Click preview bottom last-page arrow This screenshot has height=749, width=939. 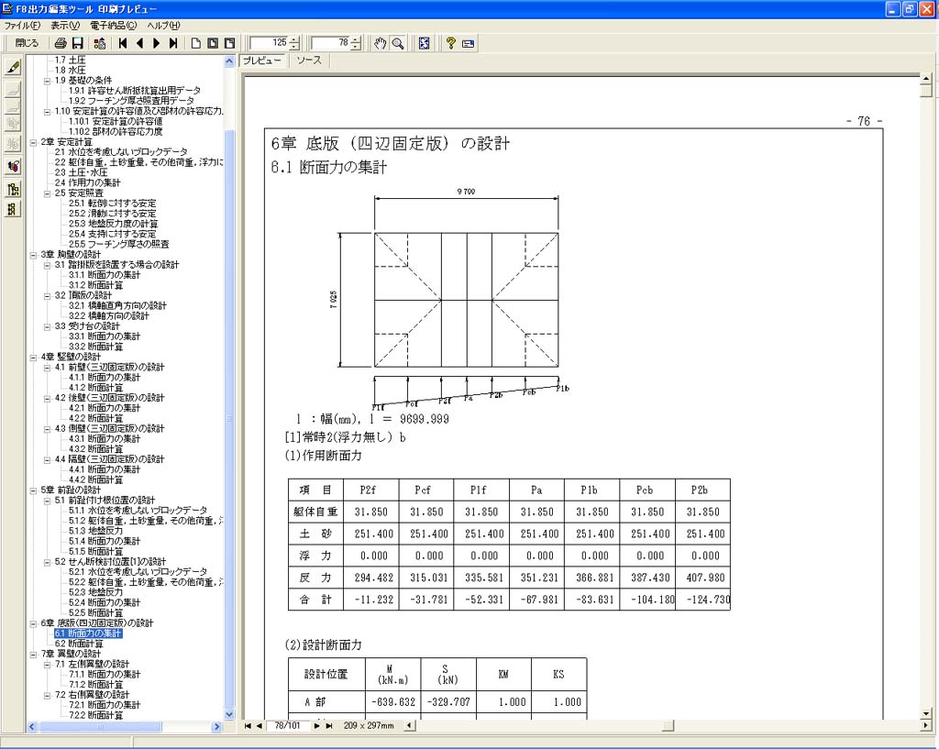point(329,726)
